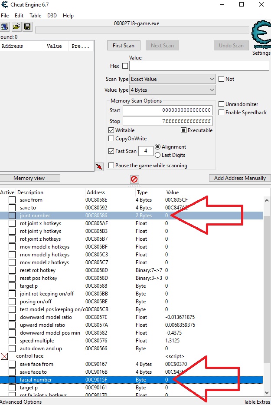Open Advanced Options

21,402
